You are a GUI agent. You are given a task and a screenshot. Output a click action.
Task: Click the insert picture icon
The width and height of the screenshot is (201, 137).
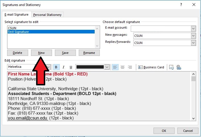[x=171, y=67]
